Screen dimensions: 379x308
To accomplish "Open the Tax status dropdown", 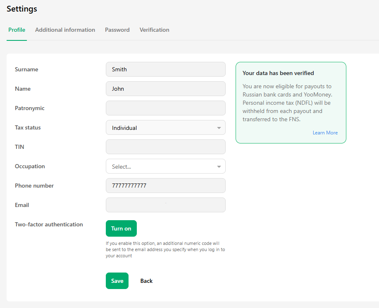I will [x=166, y=127].
